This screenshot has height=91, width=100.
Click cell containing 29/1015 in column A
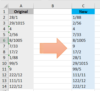pos(21,23)
